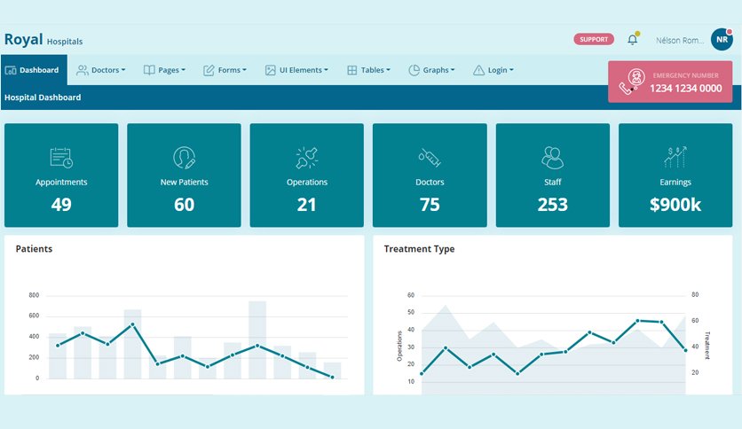The image size is (742, 429).
Task: Click the Earnings growth chart icon
Action: [675, 158]
